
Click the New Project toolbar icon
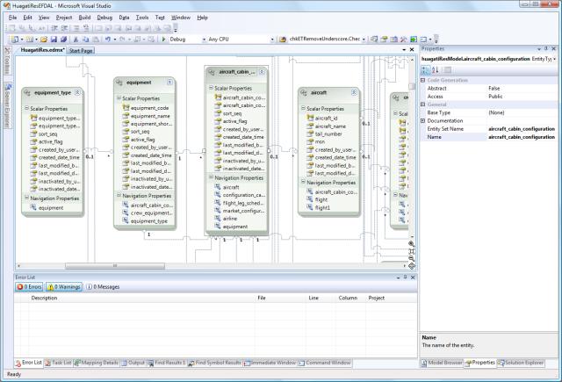tap(14, 39)
